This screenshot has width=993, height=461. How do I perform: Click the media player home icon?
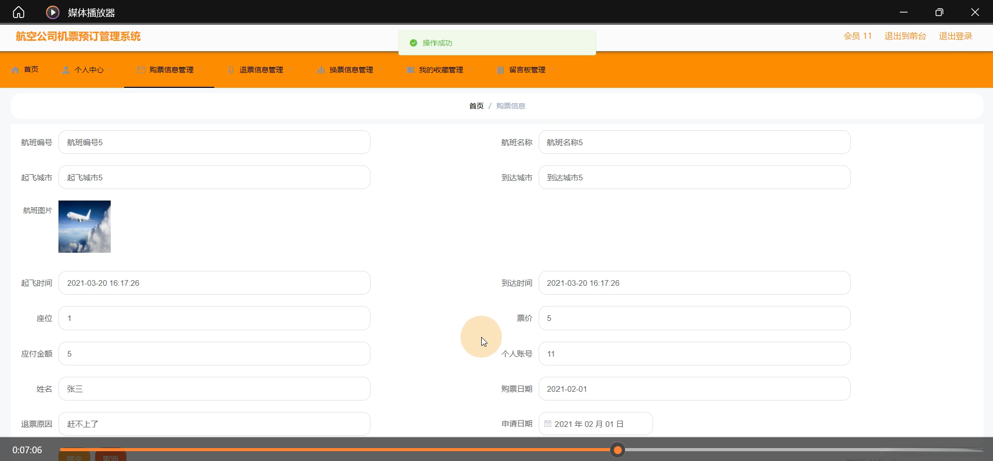click(x=19, y=12)
